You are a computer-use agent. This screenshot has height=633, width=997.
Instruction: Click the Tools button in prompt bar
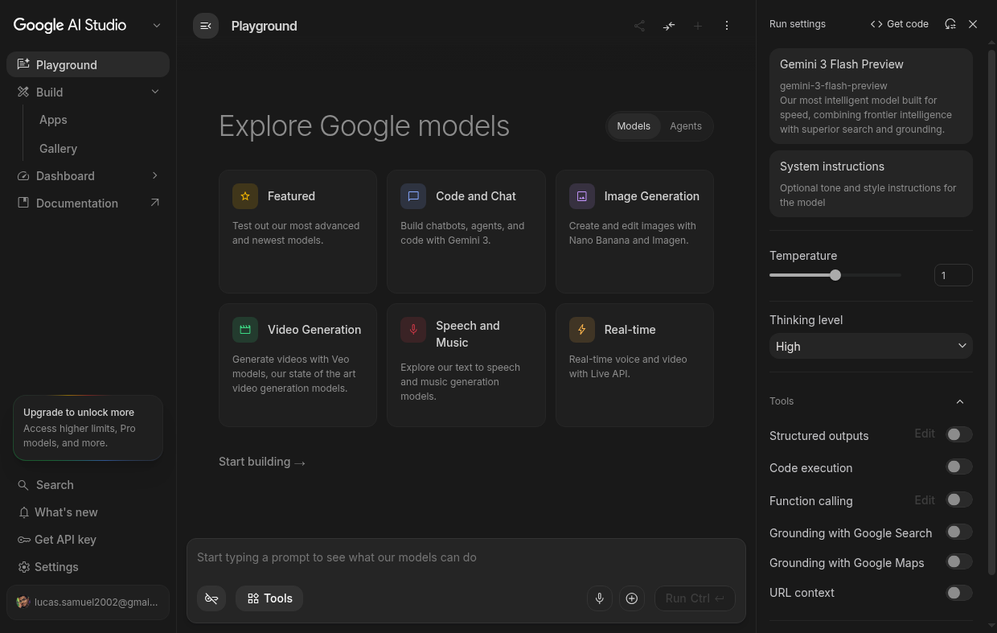[x=269, y=598]
